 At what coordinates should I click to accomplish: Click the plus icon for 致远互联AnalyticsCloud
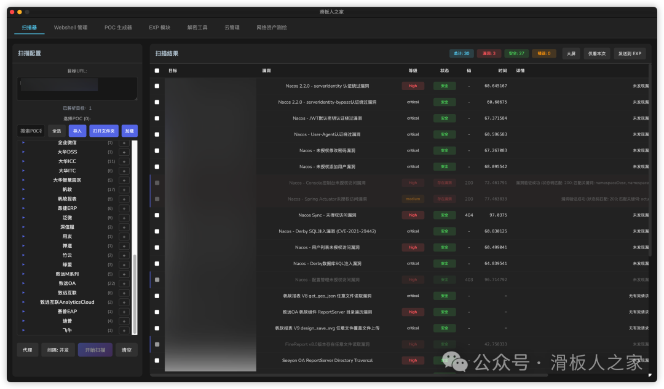124,302
